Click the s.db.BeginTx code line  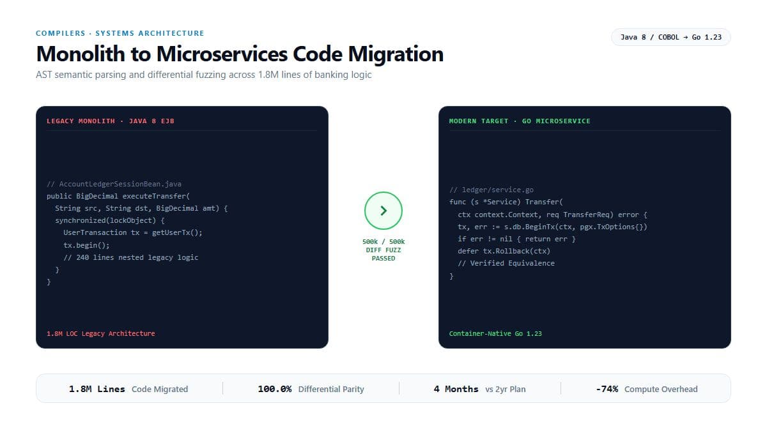553,227
